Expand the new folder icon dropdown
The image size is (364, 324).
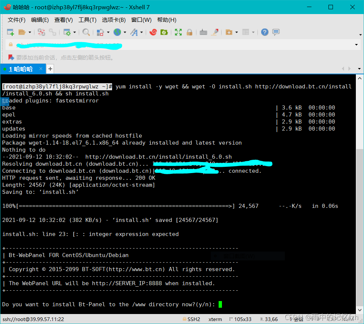(x=236, y=32)
